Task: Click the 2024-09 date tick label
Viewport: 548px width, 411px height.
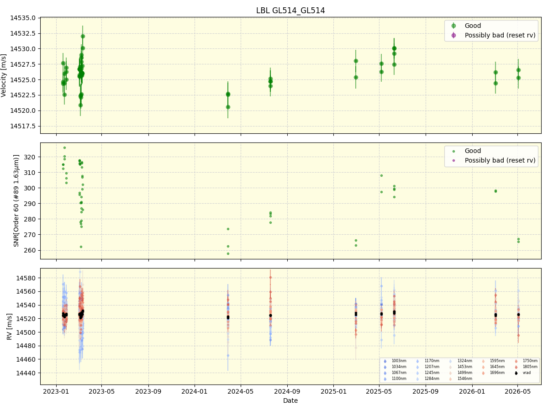Action: tap(287, 391)
